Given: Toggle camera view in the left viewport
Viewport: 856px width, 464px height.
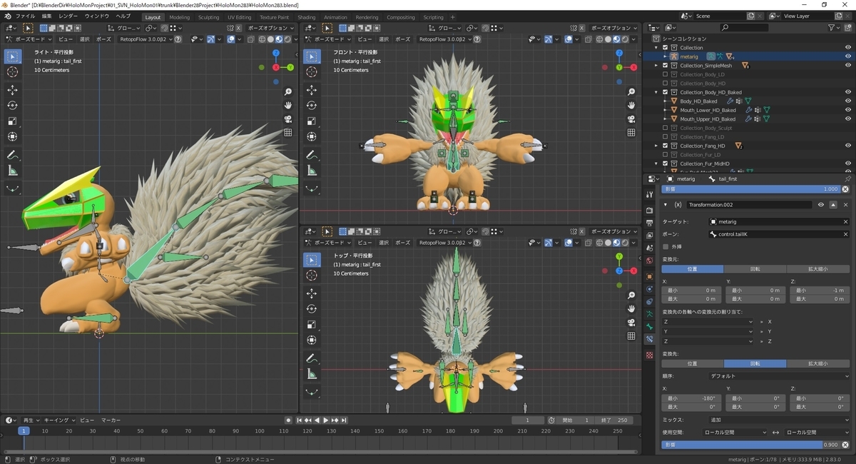Looking at the screenshot, I should (288, 119).
